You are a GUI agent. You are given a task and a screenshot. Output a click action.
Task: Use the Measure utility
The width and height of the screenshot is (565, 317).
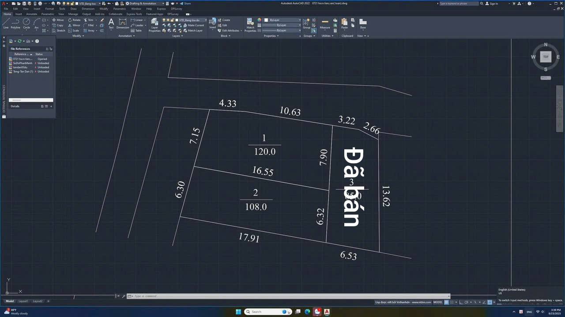point(325,23)
